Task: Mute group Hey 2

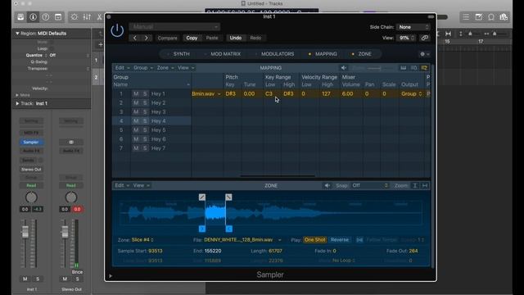Action: 136,103
